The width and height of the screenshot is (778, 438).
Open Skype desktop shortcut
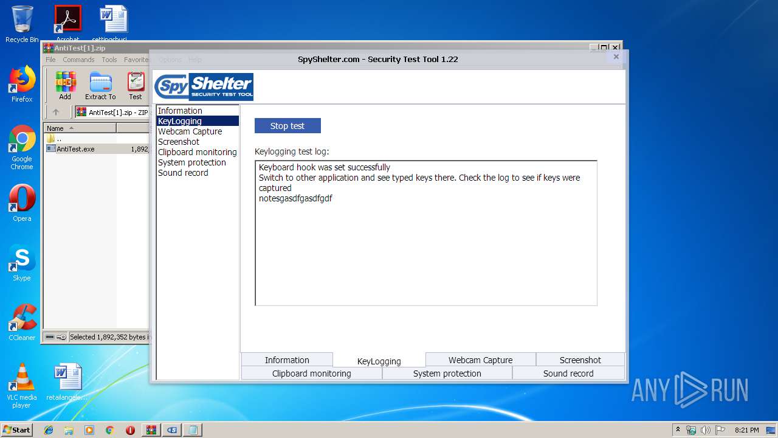22,263
